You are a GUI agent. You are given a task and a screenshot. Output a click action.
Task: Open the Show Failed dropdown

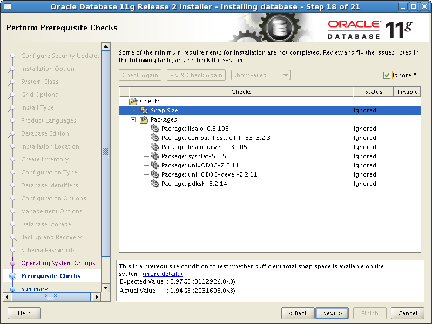click(261, 75)
